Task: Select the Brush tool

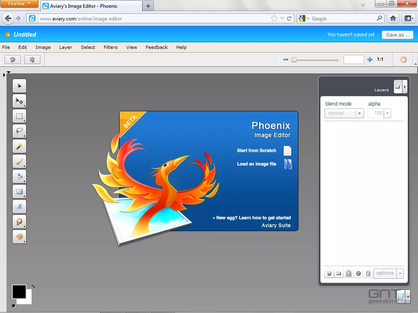Action: click(19, 161)
